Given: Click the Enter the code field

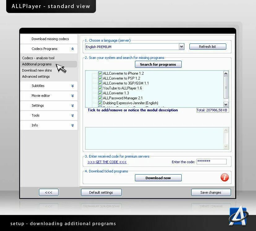Looking at the screenshot, I should 211,162.
